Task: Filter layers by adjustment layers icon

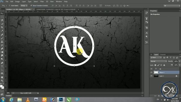Action: click(x=167, y=58)
